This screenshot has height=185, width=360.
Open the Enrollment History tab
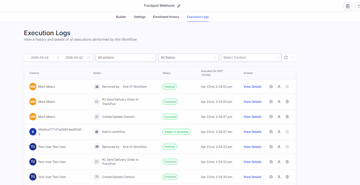click(x=166, y=17)
